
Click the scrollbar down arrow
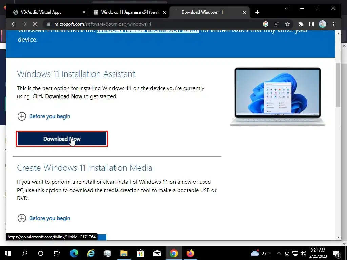tap(338, 237)
